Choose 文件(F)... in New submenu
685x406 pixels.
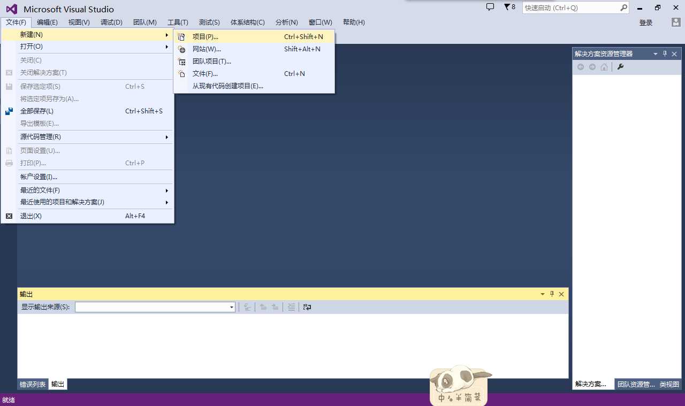254,74
